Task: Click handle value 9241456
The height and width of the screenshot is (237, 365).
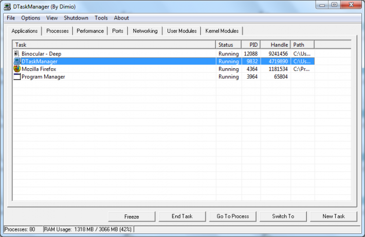Action: coord(278,54)
